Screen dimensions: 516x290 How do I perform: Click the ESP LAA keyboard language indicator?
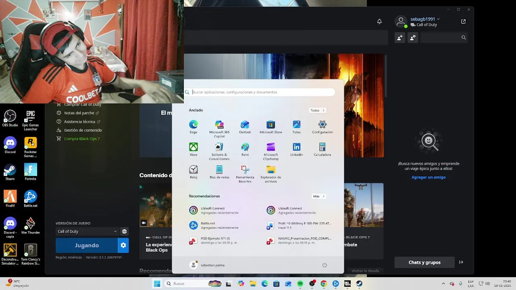point(471,284)
